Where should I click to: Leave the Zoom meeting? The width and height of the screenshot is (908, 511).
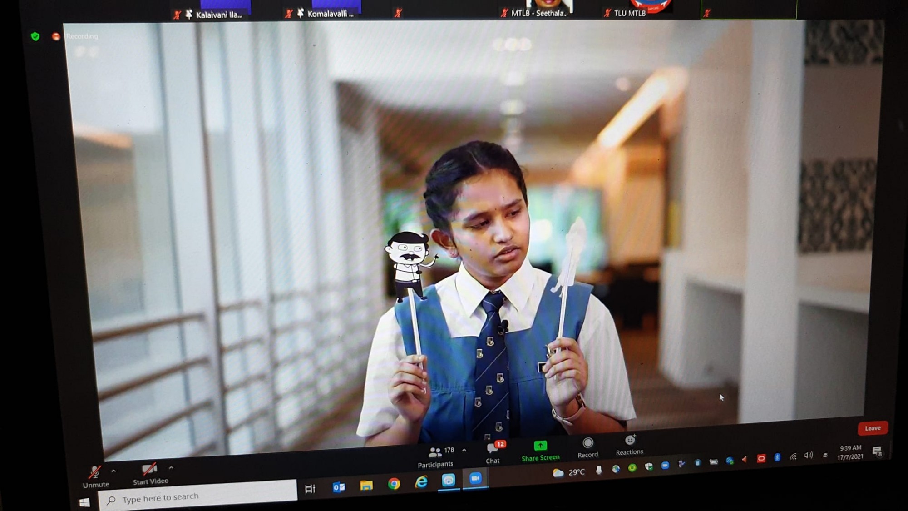tap(873, 428)
